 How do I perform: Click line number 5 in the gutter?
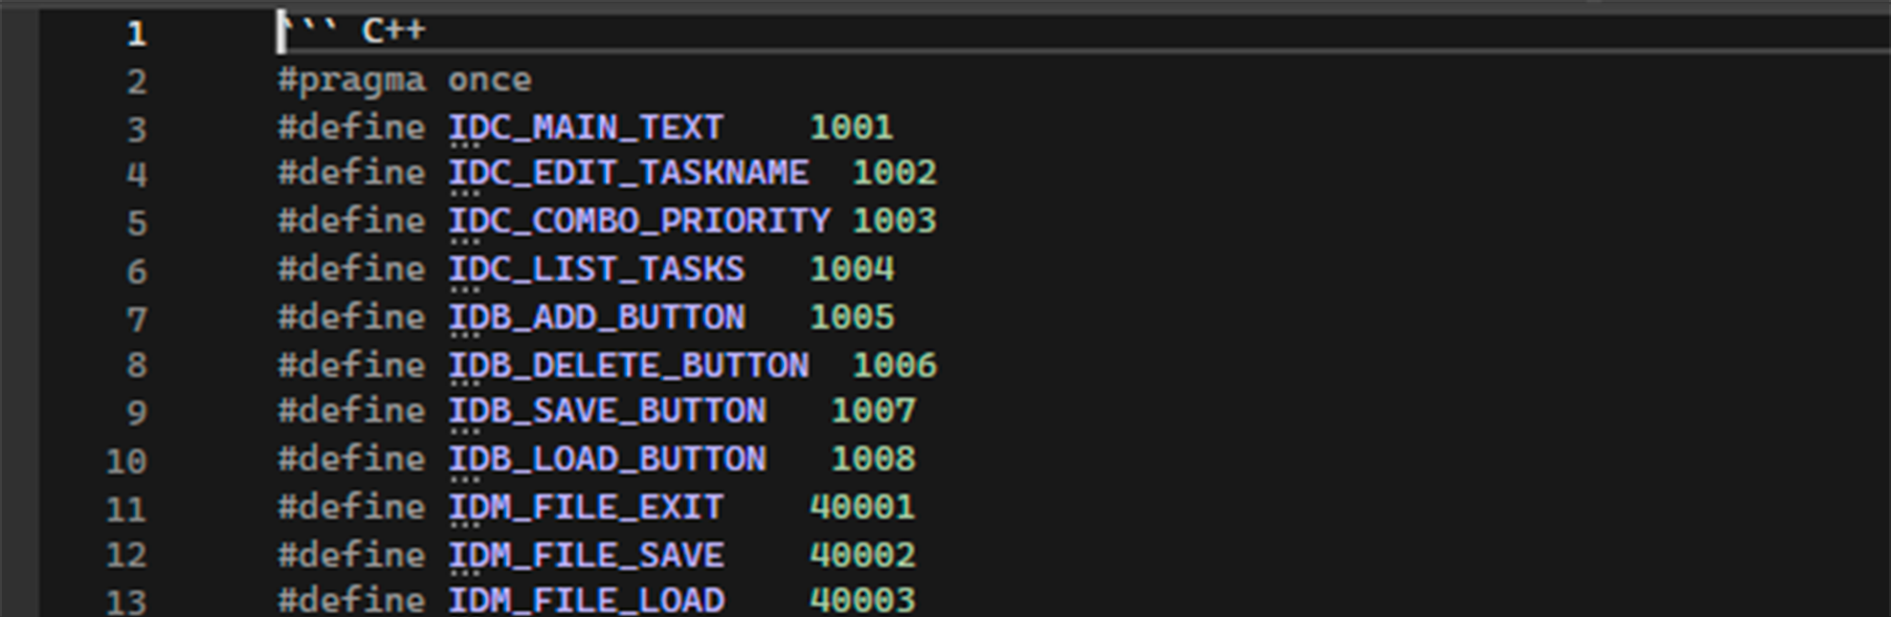pos(136,224)
